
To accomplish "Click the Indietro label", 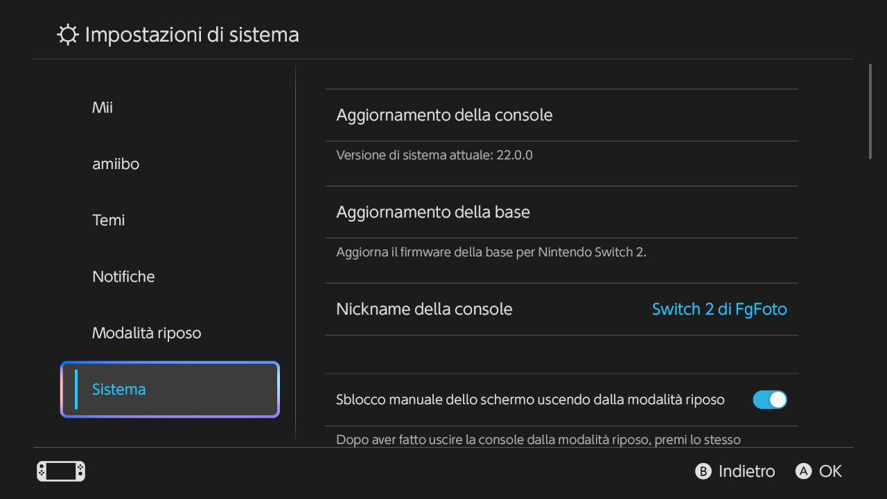I will point(746,471).
